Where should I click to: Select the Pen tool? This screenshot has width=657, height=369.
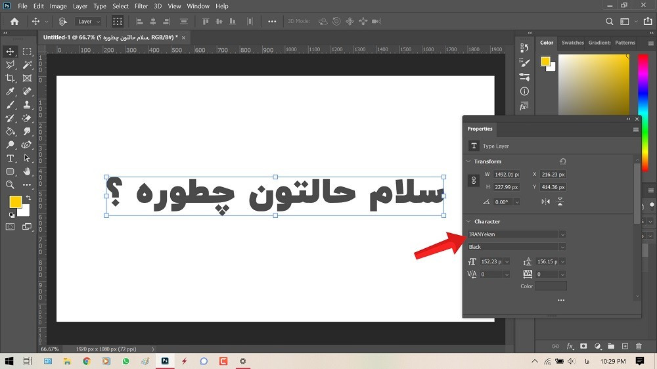point(27,145)
